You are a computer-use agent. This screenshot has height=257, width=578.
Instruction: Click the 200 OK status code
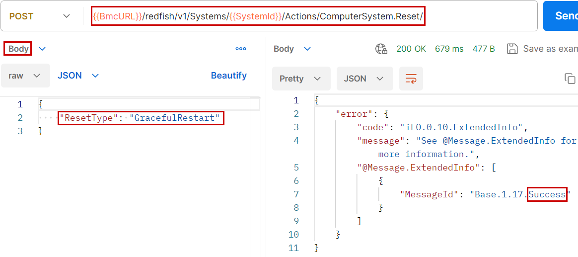pos(411,49)
